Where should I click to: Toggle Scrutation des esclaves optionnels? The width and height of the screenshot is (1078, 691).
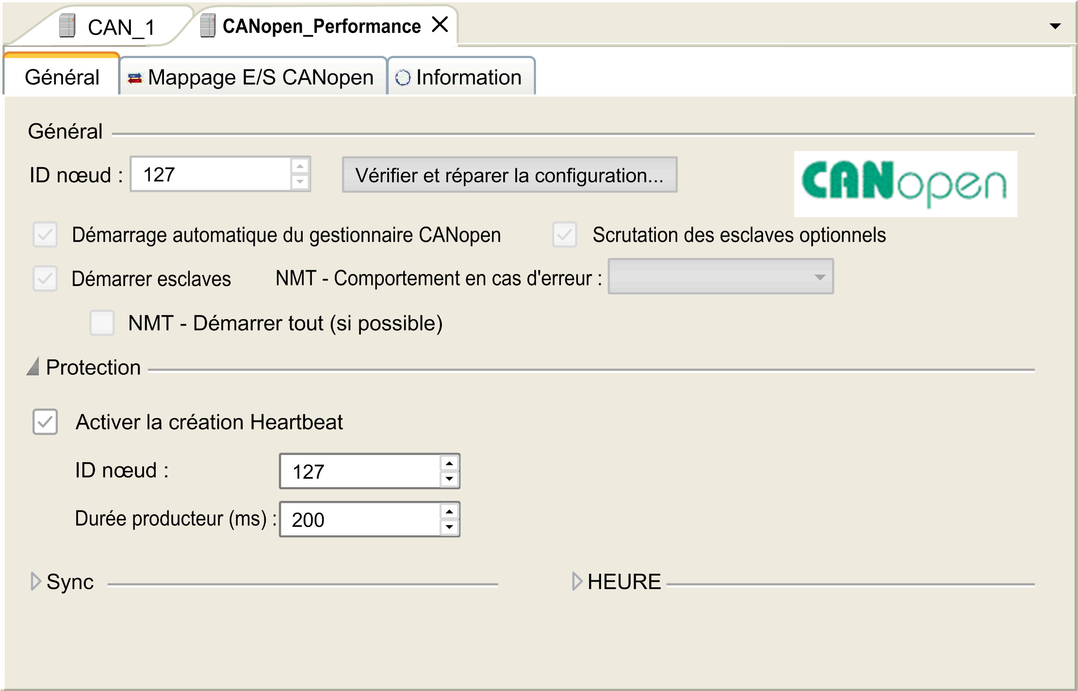pos(564,235)
